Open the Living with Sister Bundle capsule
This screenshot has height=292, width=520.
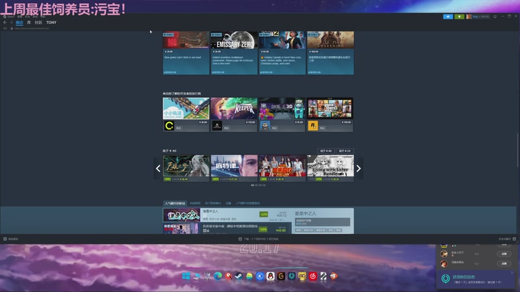coord(330,168)
